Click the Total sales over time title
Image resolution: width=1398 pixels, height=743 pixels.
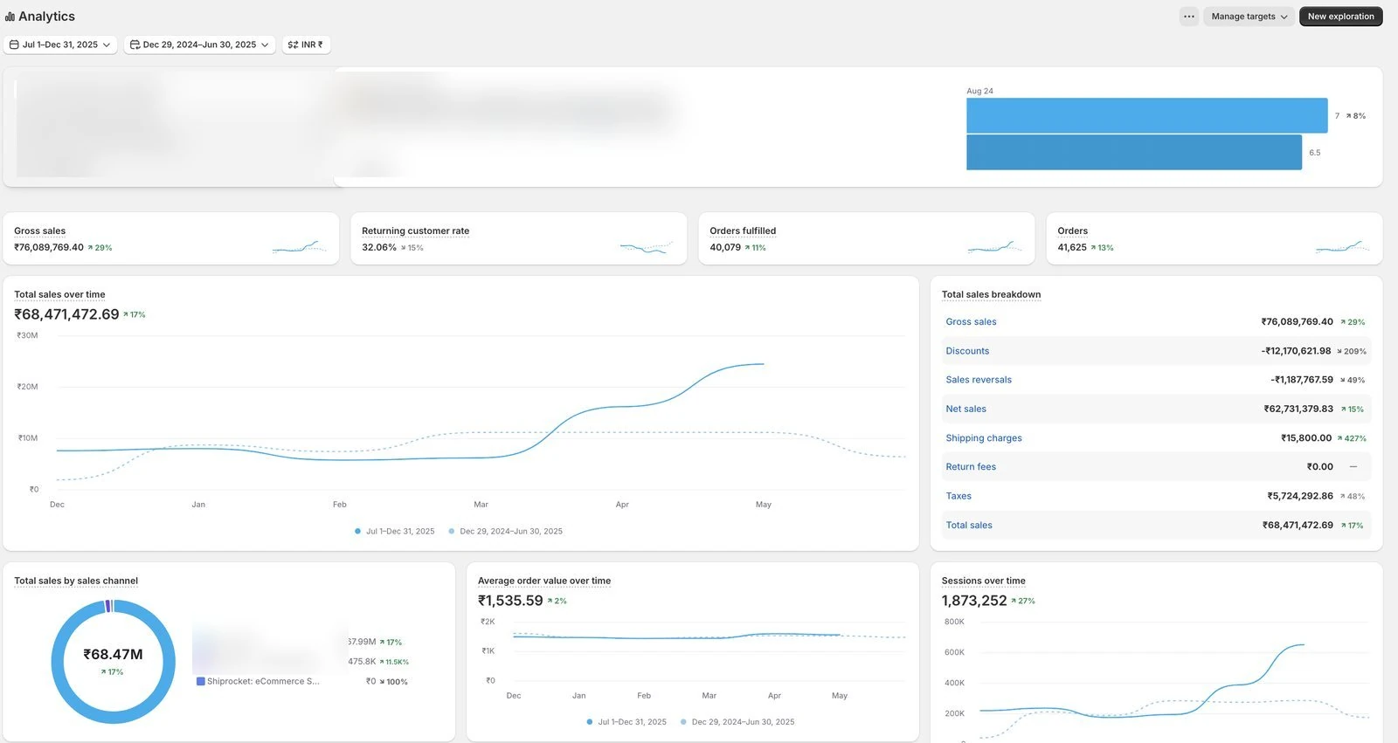coord(59,294)
